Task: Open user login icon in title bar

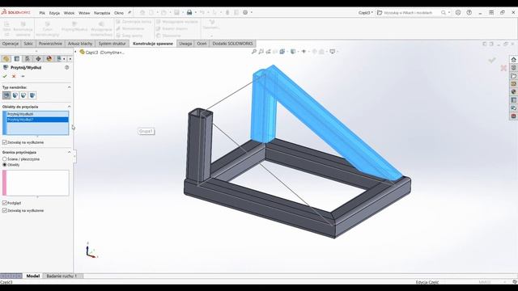Action: [x=458, y=13]
